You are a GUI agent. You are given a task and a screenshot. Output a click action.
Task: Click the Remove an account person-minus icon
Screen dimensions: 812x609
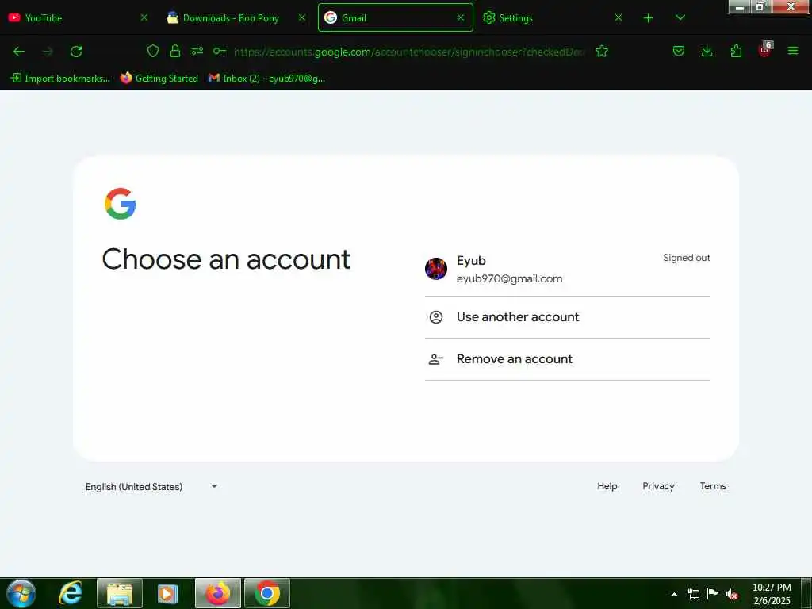coord(436,359)
